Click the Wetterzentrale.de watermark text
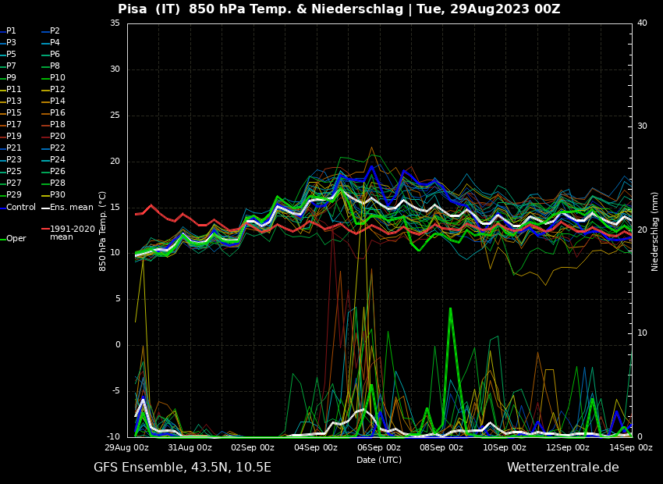The image size is (663, 484). click(562, 468)
